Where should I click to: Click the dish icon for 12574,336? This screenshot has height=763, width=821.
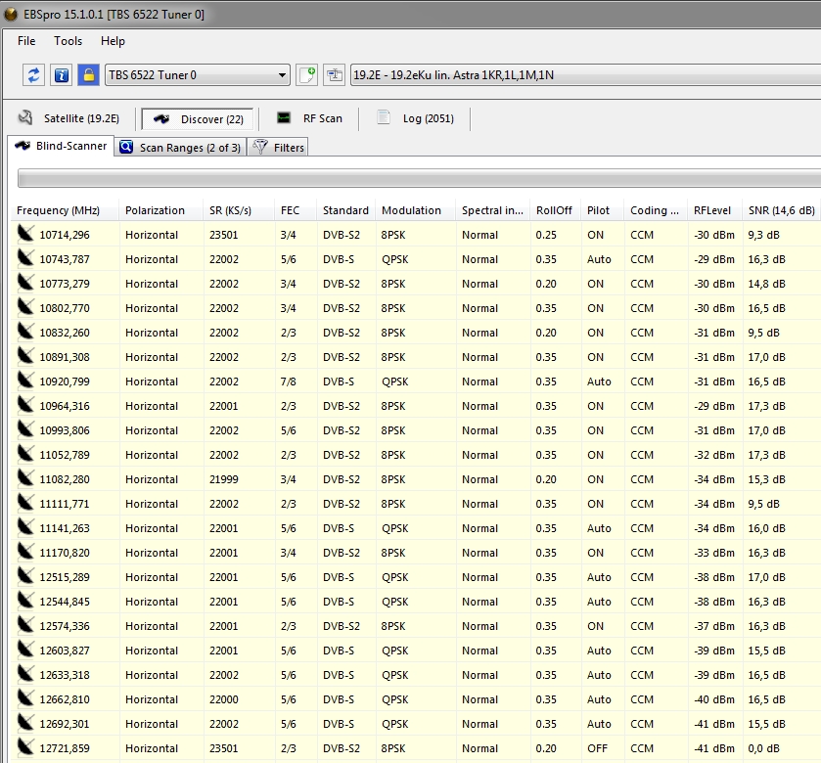pyautogui.click(x=25, y=625)
